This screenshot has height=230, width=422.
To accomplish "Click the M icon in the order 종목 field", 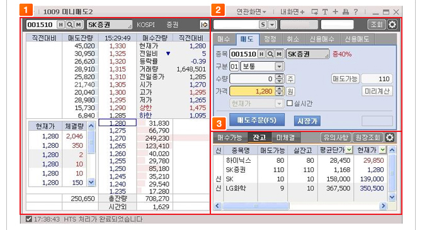I will [x=279, y=54].
